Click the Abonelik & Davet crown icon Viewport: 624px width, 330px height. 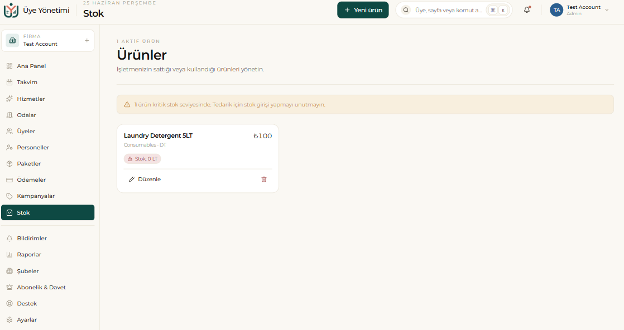tap(9, 288)
